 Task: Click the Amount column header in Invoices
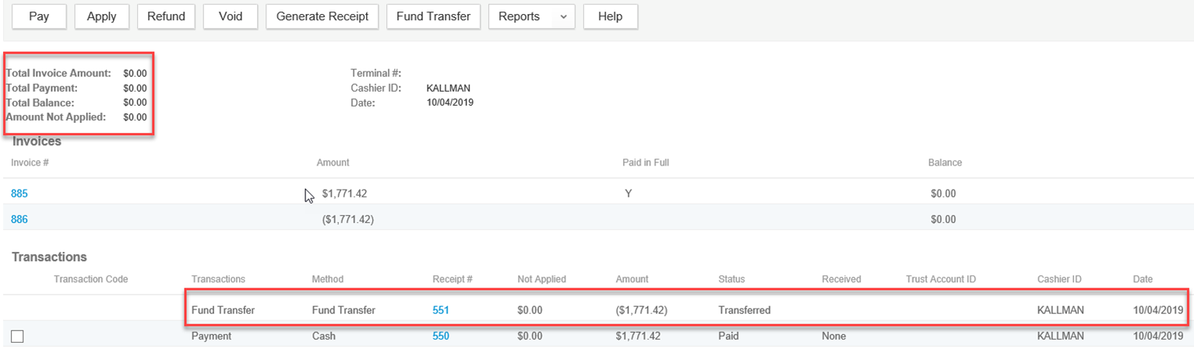click(333, 162)
